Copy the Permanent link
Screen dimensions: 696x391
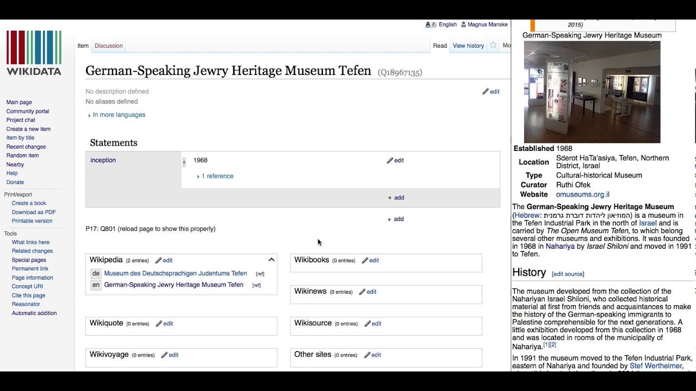pos(30,269)
